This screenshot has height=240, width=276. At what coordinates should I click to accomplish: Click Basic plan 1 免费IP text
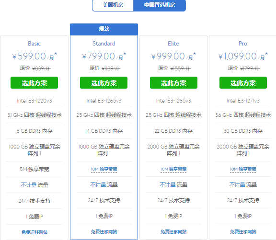point(34,217)
